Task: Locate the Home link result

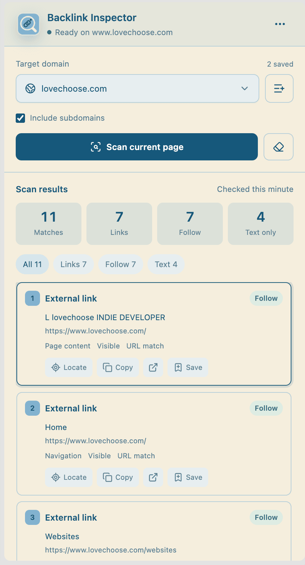Action: (x=69, y=477)
